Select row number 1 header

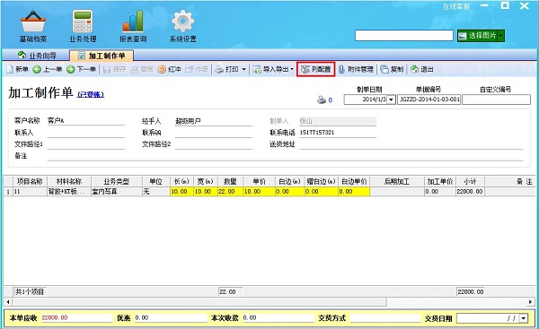(8, 192)
